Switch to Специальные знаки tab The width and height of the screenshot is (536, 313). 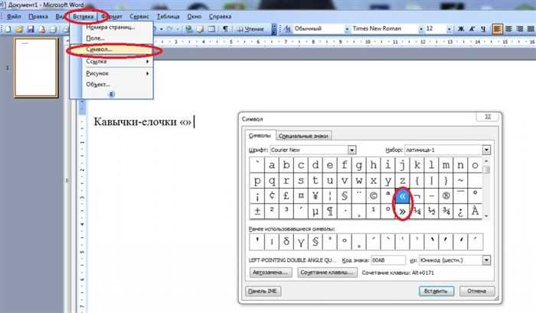point(303,136)
